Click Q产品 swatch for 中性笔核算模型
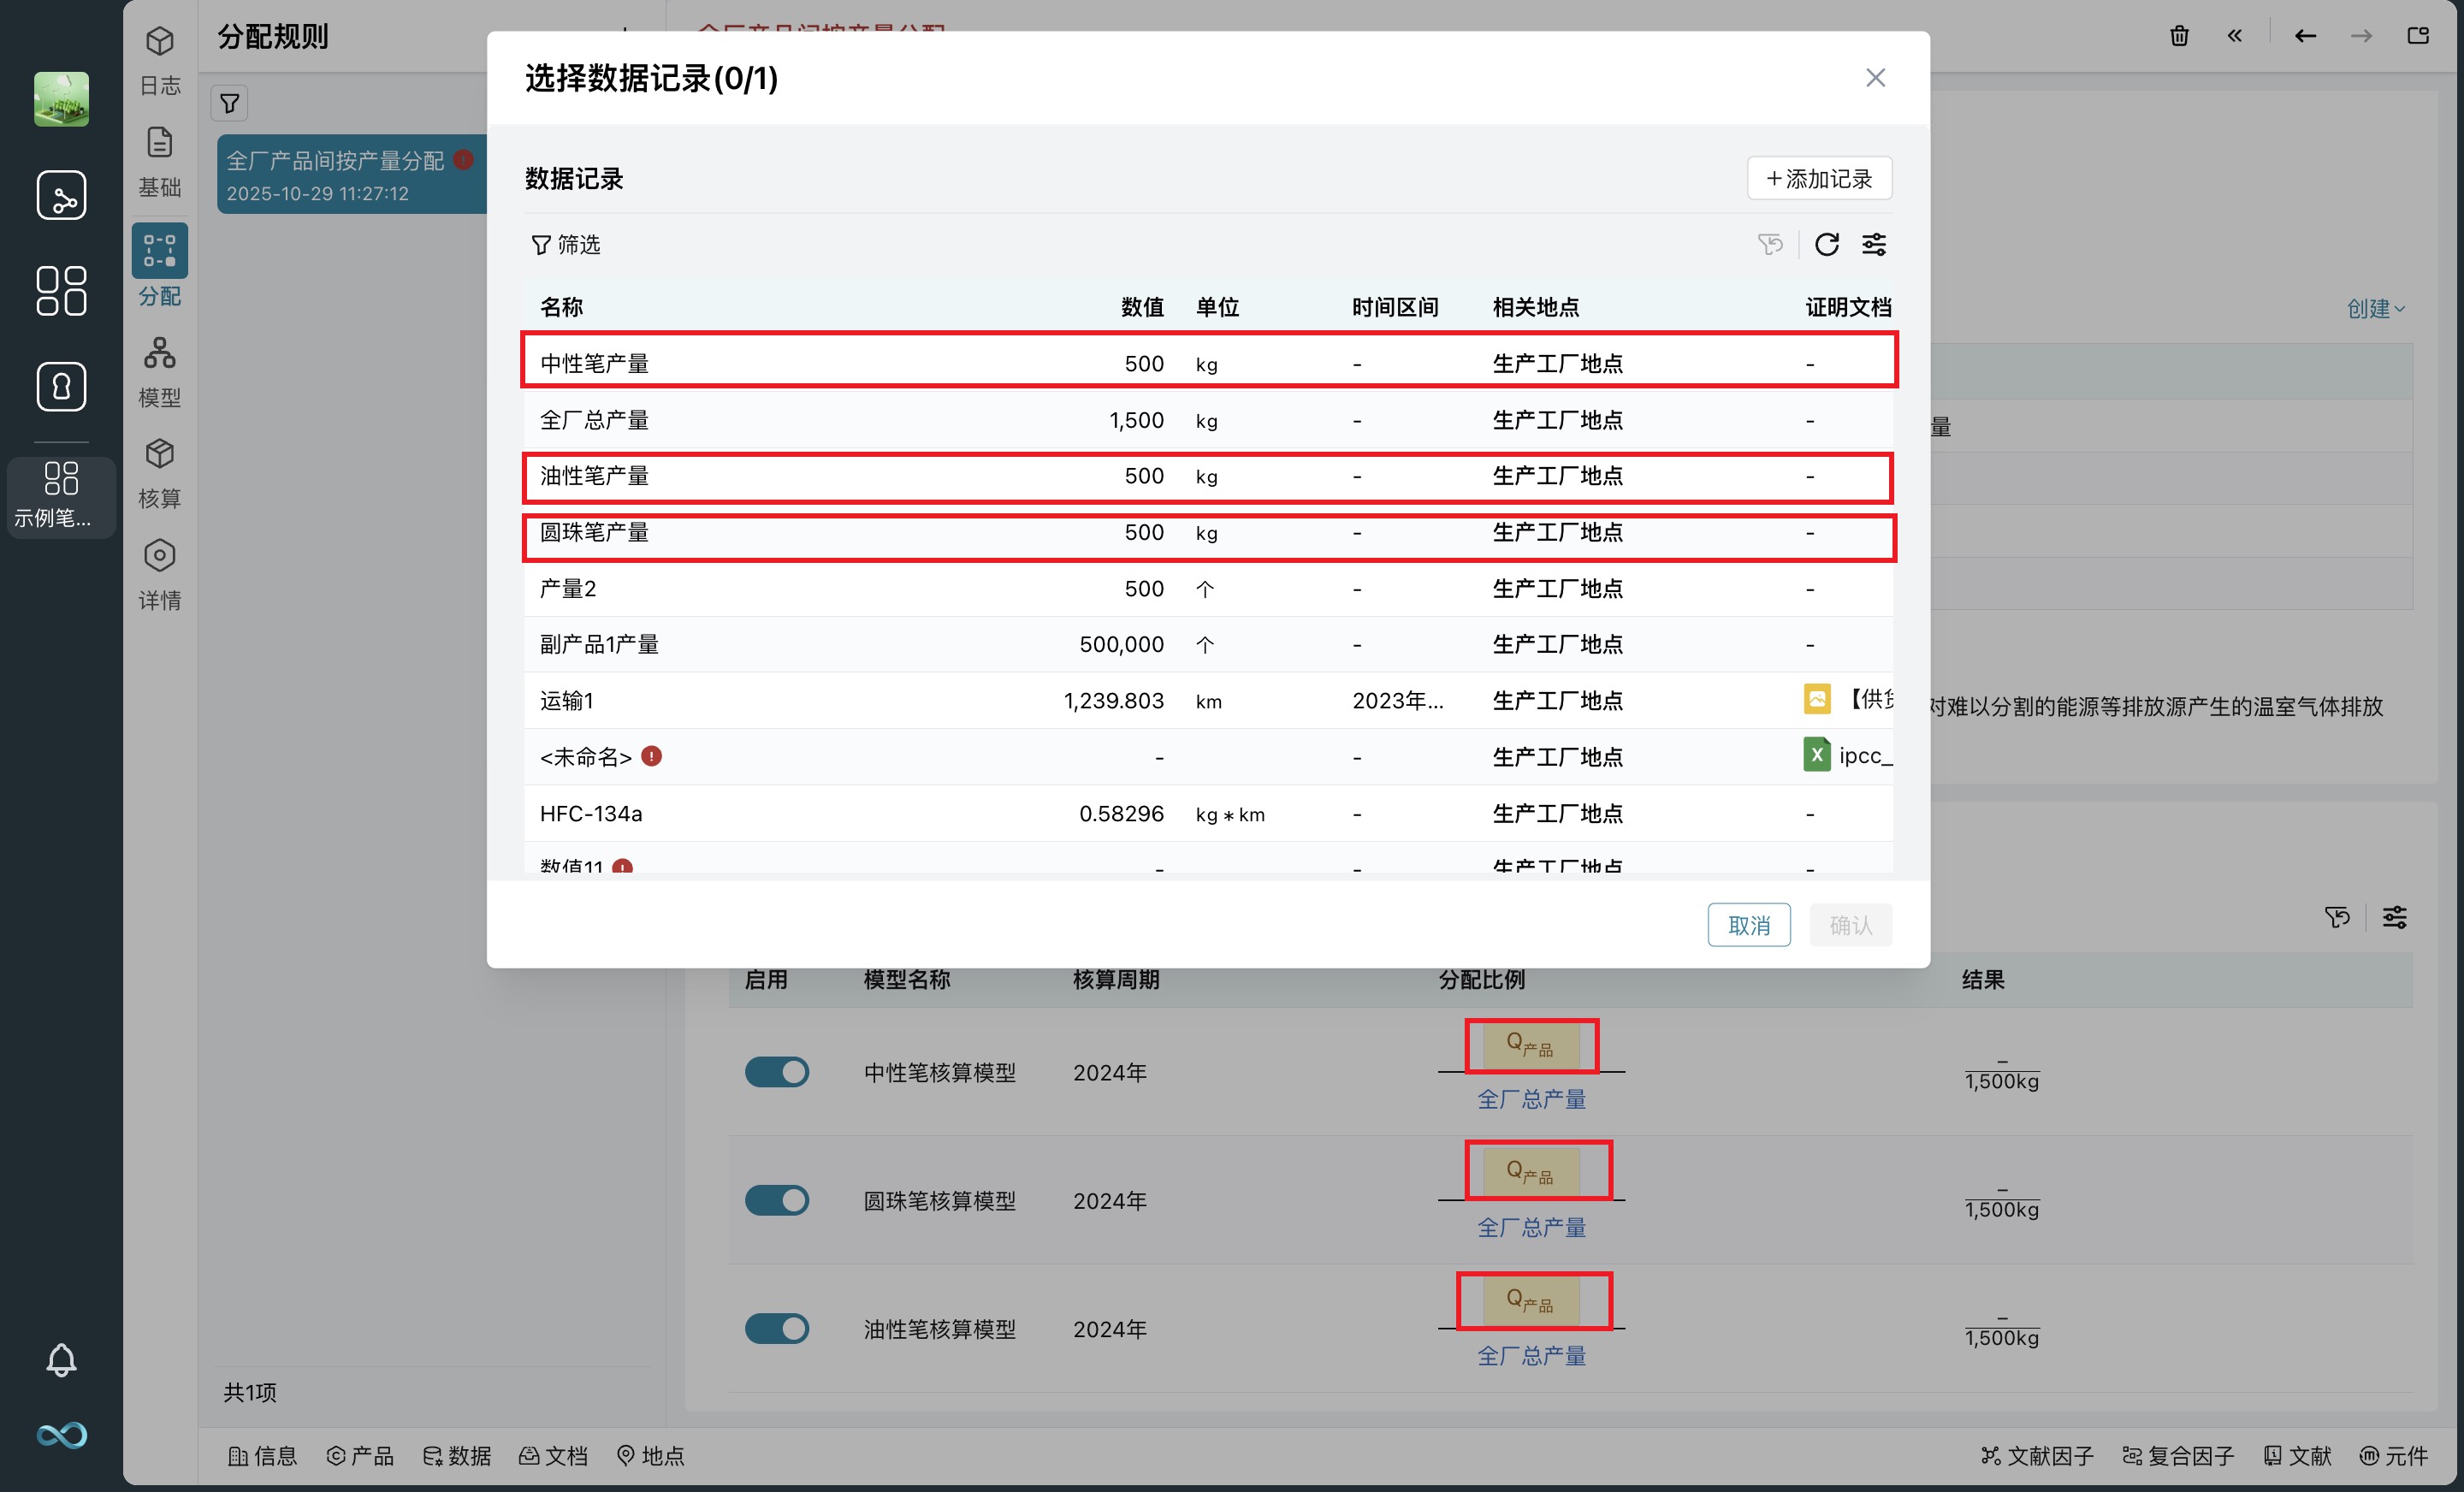 pos(1530,1045)
